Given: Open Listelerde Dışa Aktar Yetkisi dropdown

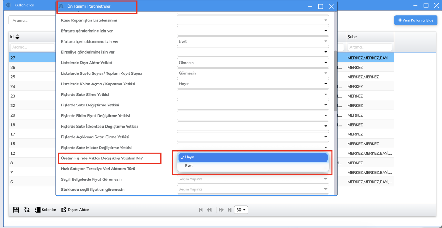Looking at the screenshot, I should (253, 63).
